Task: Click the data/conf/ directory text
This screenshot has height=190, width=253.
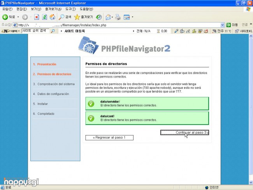Action: tap(107, 116)
